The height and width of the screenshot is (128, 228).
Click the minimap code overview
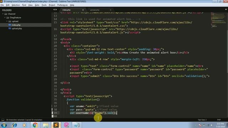(218, 20)
